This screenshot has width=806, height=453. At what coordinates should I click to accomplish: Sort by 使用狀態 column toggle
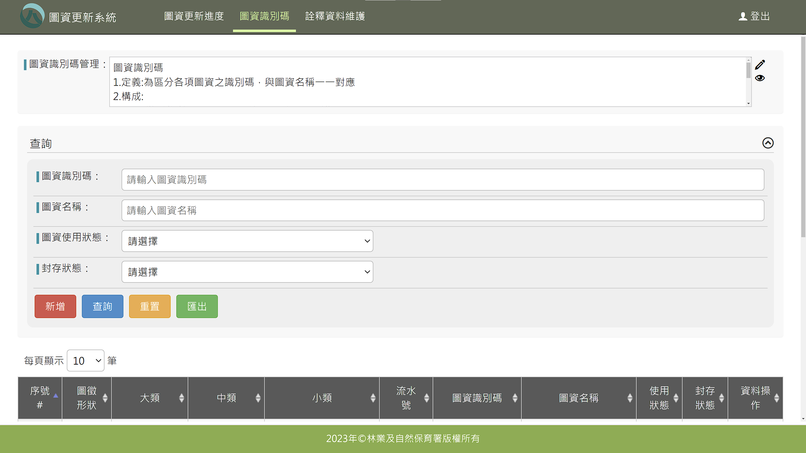676,398
